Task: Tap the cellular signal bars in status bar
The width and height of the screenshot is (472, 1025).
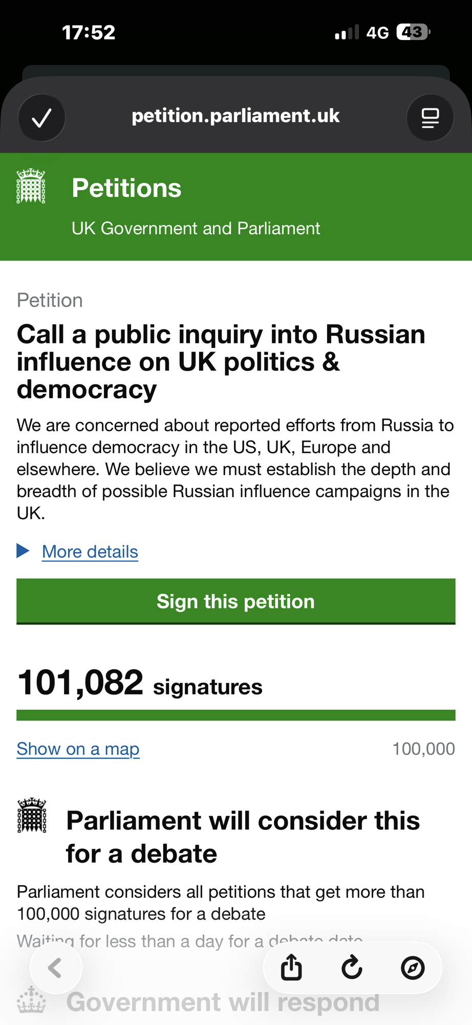Action: tap(347, 32)
